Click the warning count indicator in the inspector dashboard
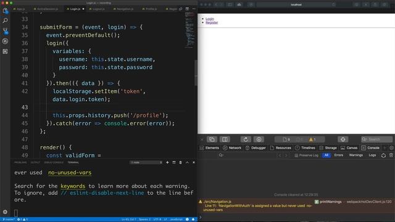This screenshot has height=222, width=395. pyautogui.click(x=312, y=139)
